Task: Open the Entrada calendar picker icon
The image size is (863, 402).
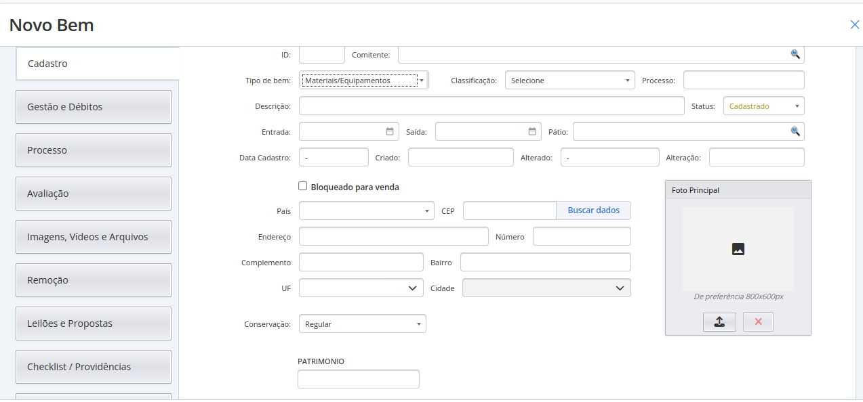Action: click(x=390, y=132)
